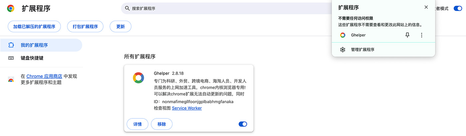Viewport: 466px width, 136px height.
Task: Click 打包扩展程序 button
Action: pyautogui.click(x=85, y=27)
